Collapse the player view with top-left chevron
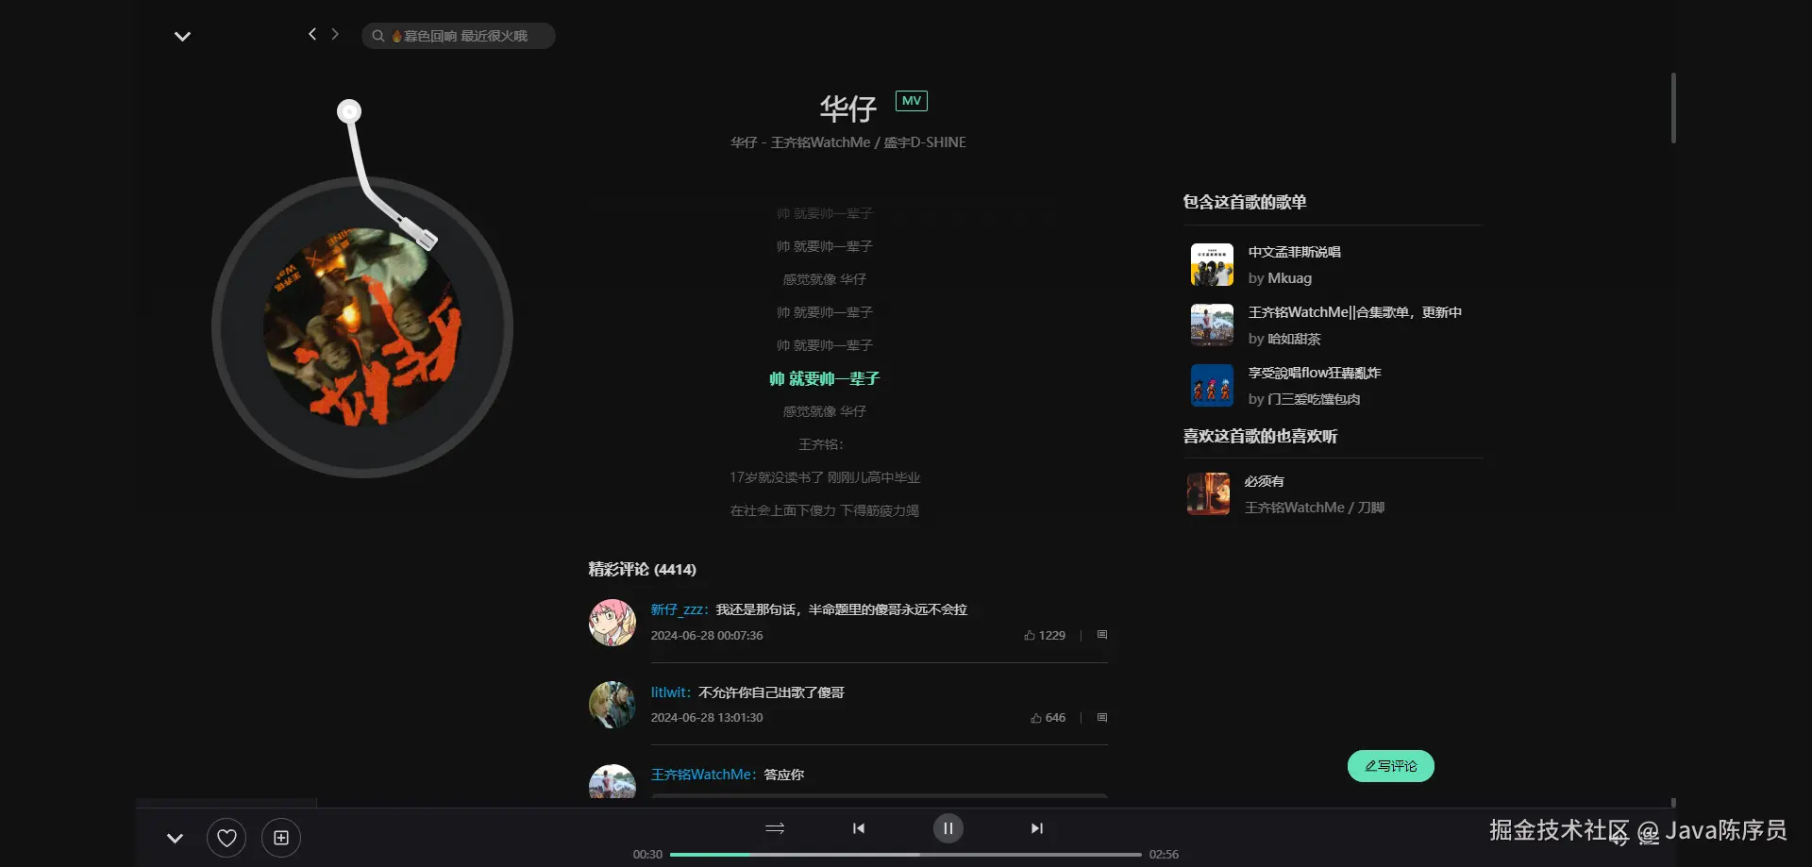 [x=182, y=37]
